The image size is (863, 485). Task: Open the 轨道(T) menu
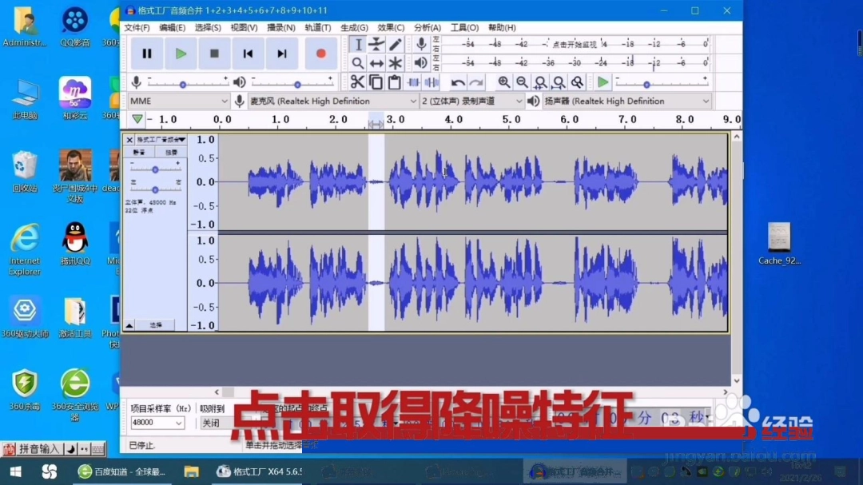click(x=317, y=27)
